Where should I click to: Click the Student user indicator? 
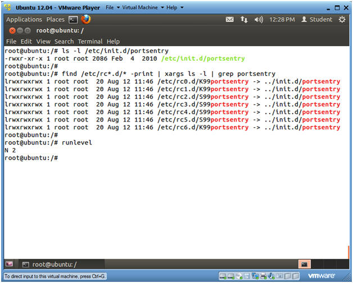click(x=317, y=20)
